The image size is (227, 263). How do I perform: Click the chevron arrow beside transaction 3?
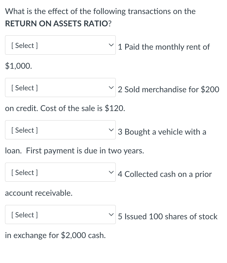(x=112, y=130)
